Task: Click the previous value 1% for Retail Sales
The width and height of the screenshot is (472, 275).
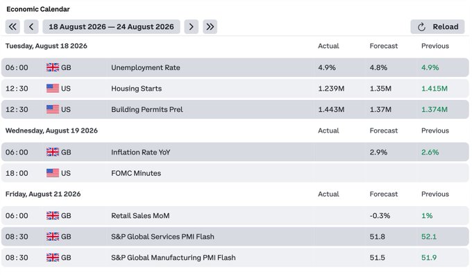Action: coord(427,216)
